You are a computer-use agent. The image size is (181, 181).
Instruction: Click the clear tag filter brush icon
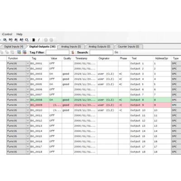tap(73, 52)
